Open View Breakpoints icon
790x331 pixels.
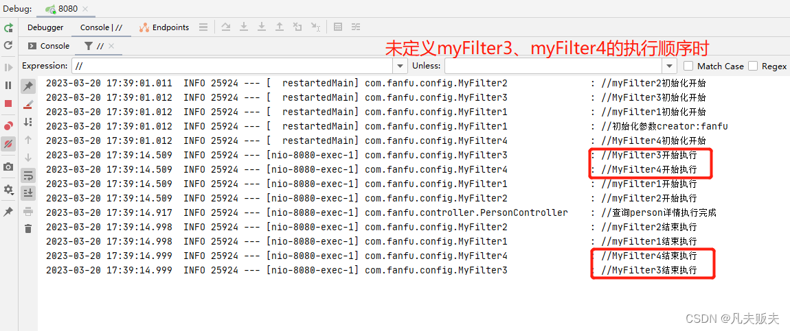[8, 125]
